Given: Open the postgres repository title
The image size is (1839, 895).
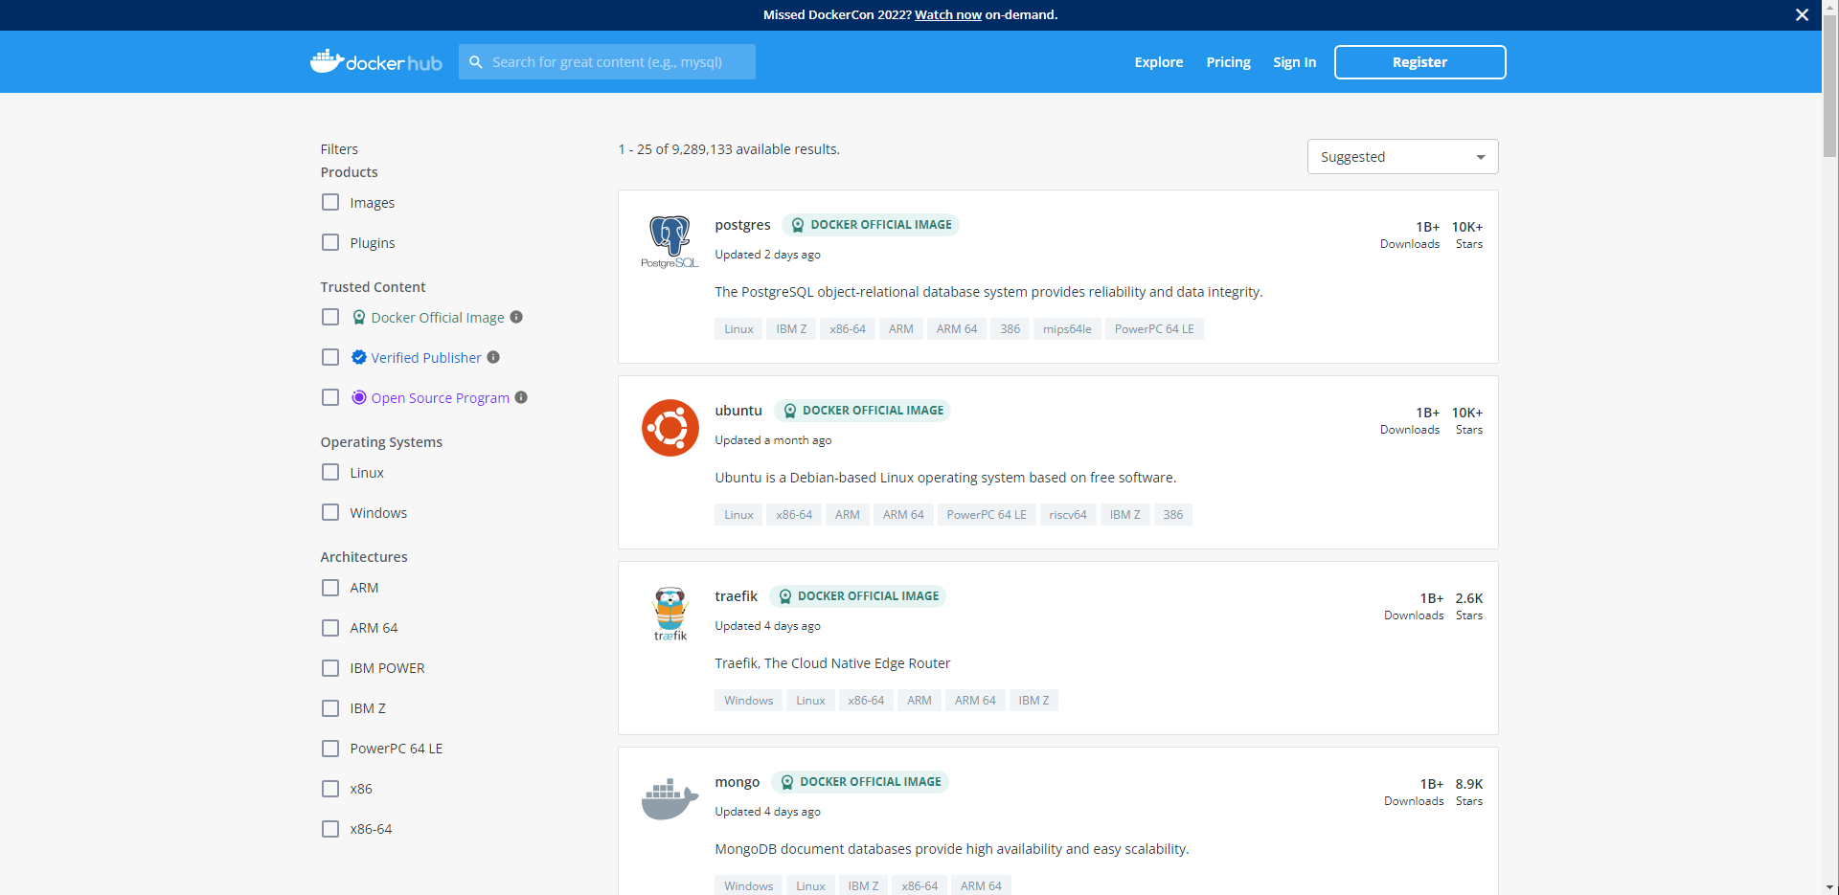Looking at the screenshot, I should (x=742, y=225).
